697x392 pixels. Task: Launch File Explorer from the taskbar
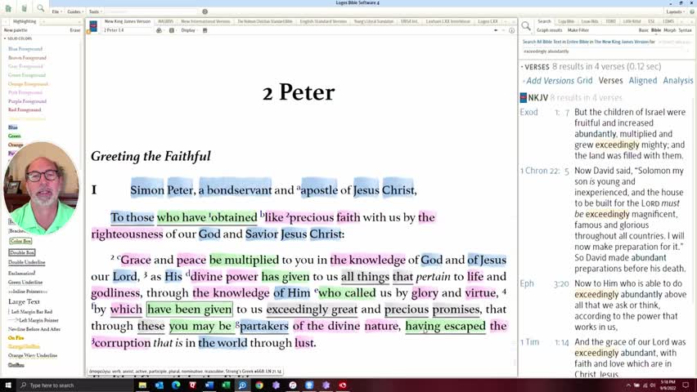coord(142,385)
